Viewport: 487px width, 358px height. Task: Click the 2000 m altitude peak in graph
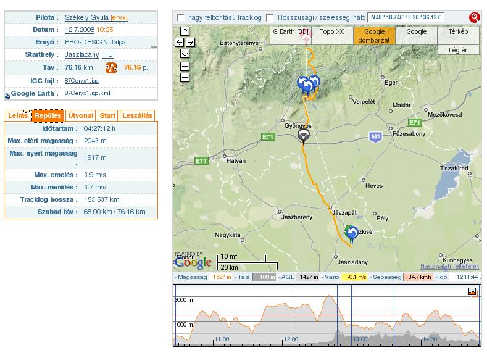coord(329,296)
